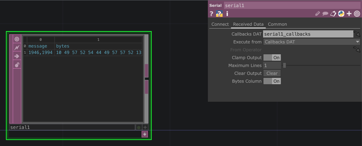This screenshot has height=146, width=362.
Task: Switch to the Connect tab
Action: tap(220, 24)
